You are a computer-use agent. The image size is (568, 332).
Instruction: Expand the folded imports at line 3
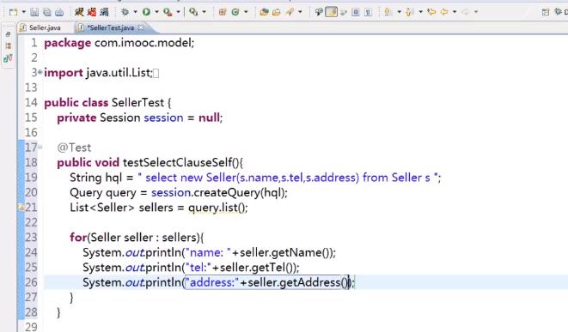40,72
